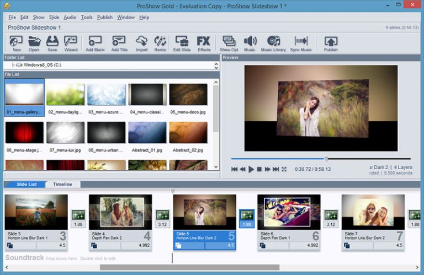
Task: Click the preview playback position slider
Action: (x=326, y=159)
